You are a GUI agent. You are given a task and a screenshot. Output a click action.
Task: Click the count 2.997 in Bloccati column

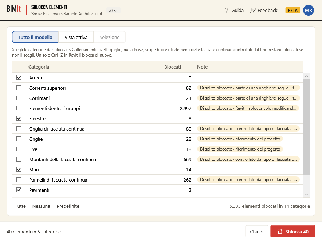click(185, 108)
